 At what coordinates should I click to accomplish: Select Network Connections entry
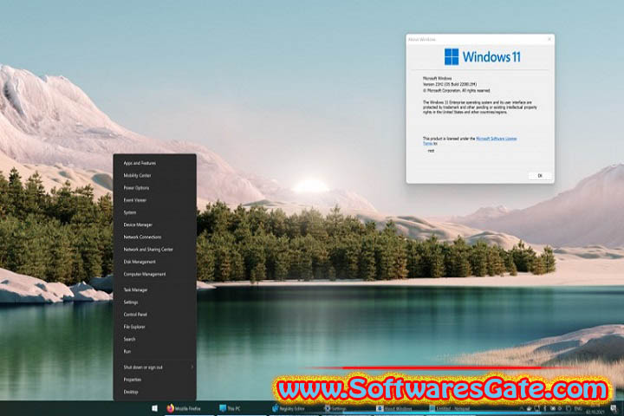pyautogui.click(x=155, y=237)
